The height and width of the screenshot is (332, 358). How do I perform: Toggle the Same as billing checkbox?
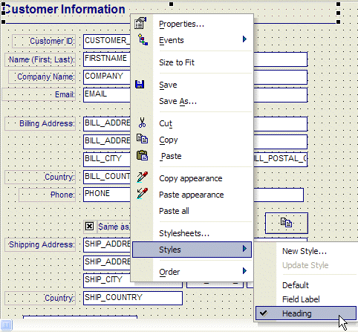coord(89,227)
